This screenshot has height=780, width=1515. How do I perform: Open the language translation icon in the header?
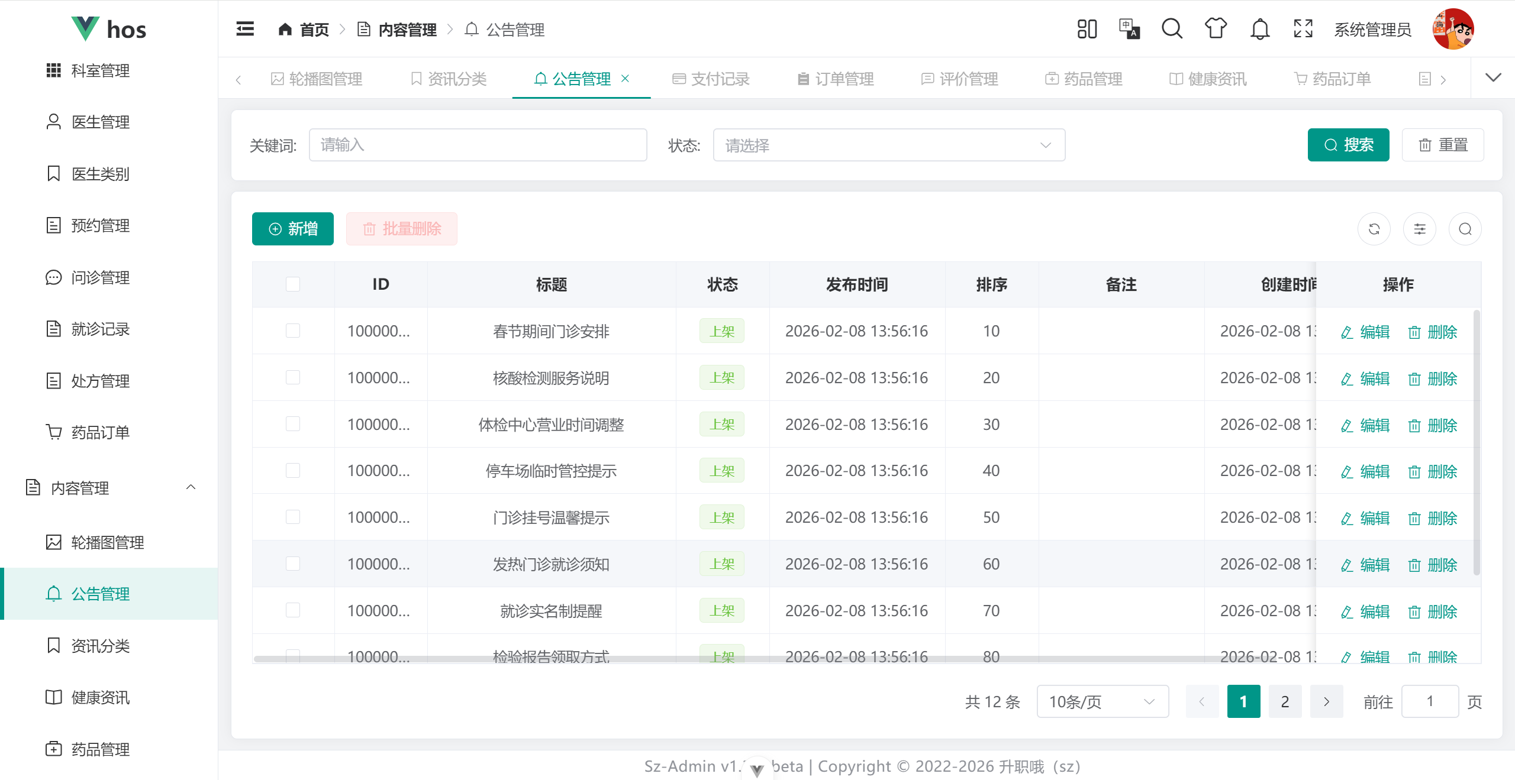1129,29
